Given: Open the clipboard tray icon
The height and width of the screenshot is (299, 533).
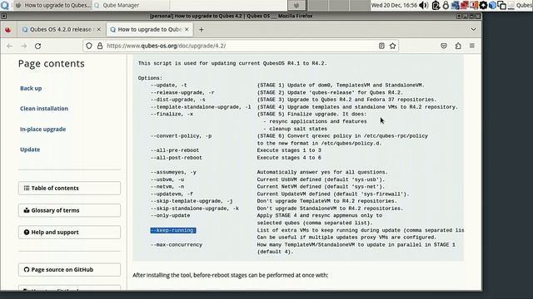Looking at the screenshot, I should coord(436,5).
